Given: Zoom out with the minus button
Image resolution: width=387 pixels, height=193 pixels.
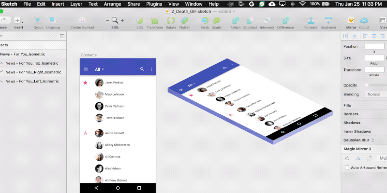Looking at the screenshot, I should click(107, 20).
